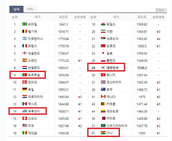Click points value 1530.3
Viewport: 172px width, 141px height.
coord(142,68)
